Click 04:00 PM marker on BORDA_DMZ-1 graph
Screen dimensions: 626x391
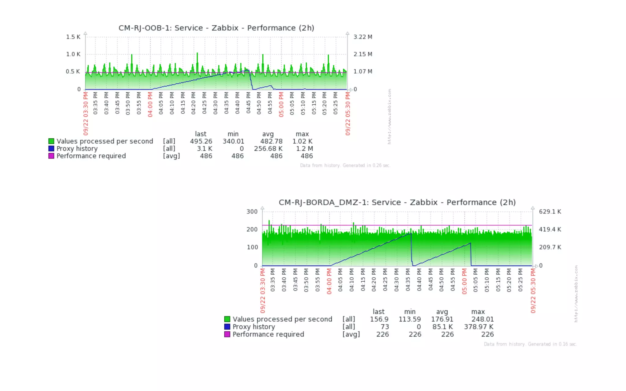click(x=329, y=281)
